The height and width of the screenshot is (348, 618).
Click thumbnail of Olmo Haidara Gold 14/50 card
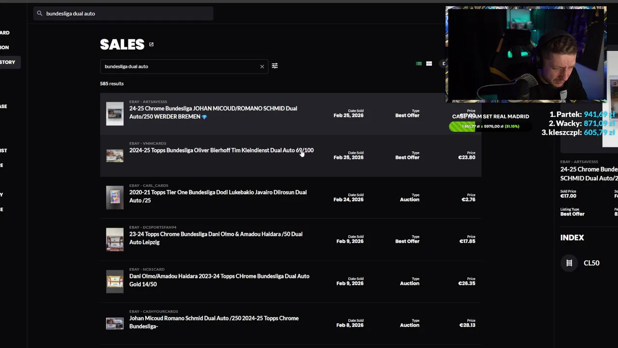coord(115,281)
